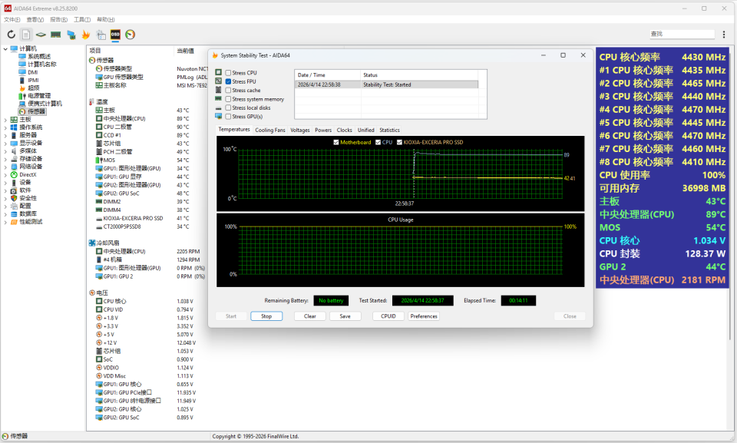Click the Stress system memory icon
The height and width of the screenshot is (443, 737).
click(x=219, y=99)
